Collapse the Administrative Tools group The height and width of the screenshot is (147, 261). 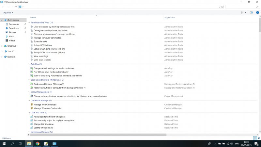pyautogui.click(x=29, y=23)
